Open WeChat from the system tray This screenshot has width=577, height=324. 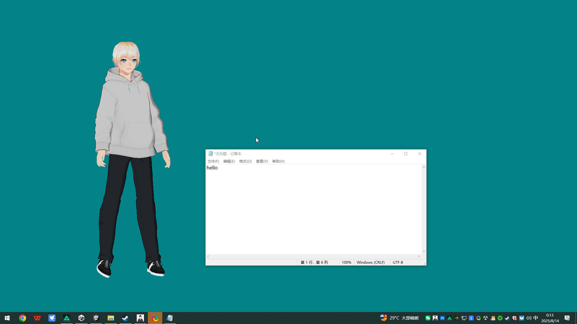point(428,318)
